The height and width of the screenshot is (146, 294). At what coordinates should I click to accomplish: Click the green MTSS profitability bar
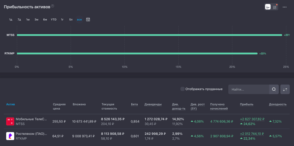(x=149, y=35)
